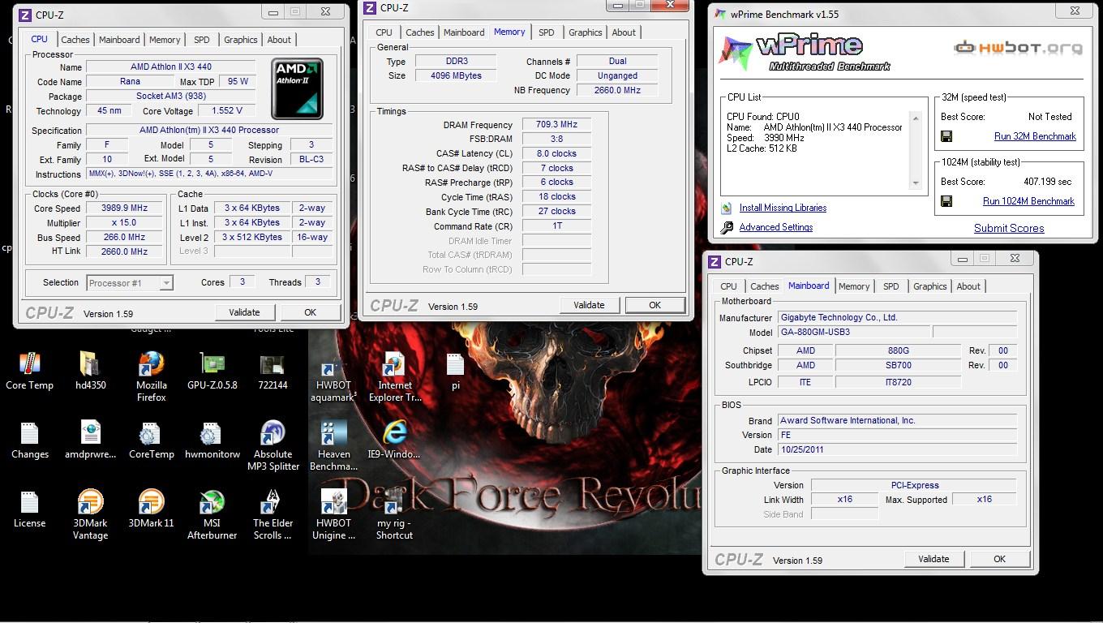
Task: Launch 3DMark Vantage shortcut
Action: coord(90,503)
